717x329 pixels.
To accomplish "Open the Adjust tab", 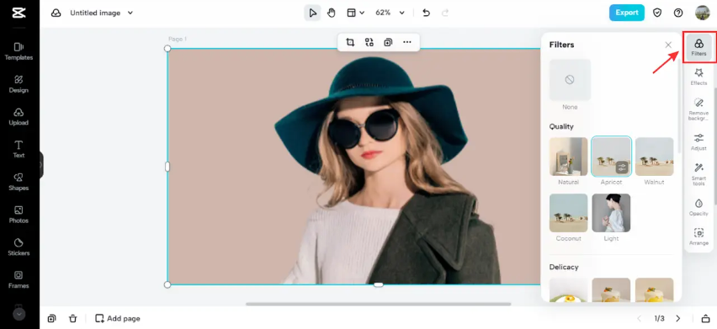I will pos(698,142).
